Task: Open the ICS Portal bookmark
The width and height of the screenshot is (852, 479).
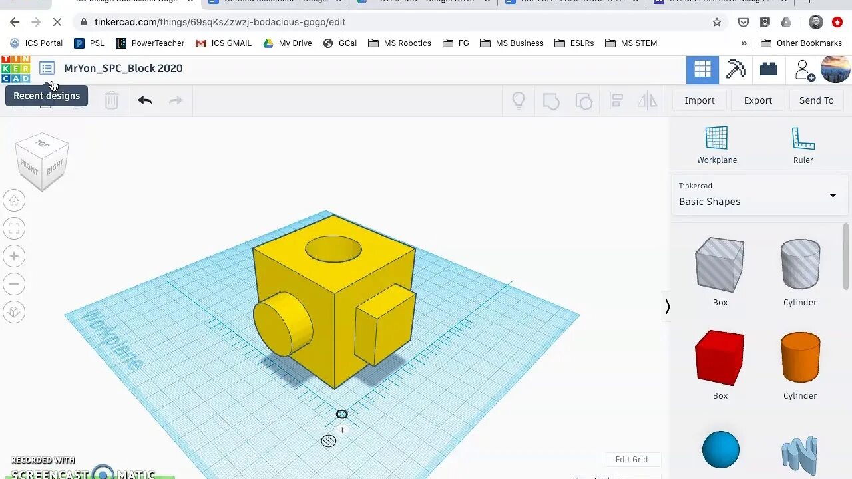Action: point(36,43)
